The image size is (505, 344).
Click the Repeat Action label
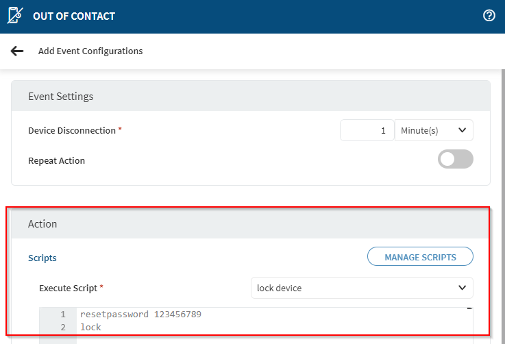click(x=56, y=160)
